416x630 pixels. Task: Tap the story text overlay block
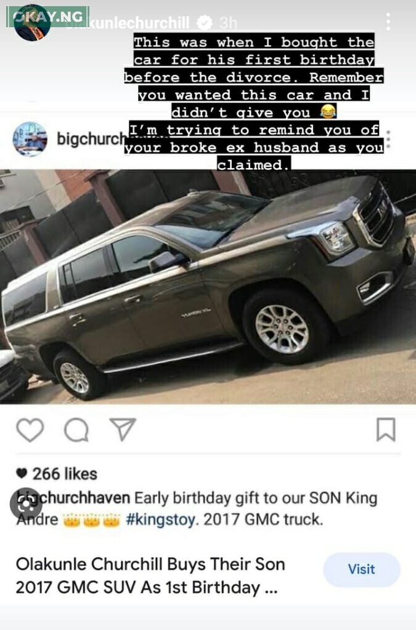(254, 103)
